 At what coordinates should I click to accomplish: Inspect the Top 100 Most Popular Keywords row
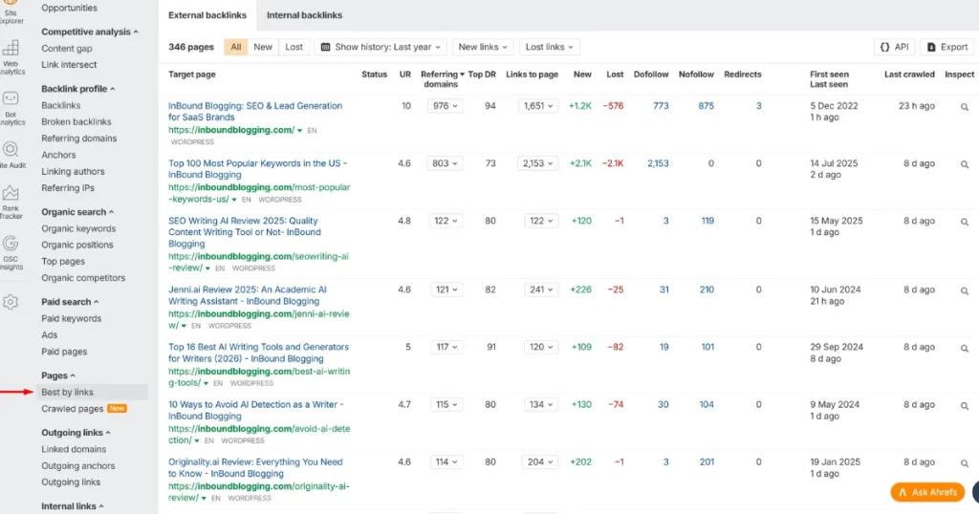(x=964, y=164)
